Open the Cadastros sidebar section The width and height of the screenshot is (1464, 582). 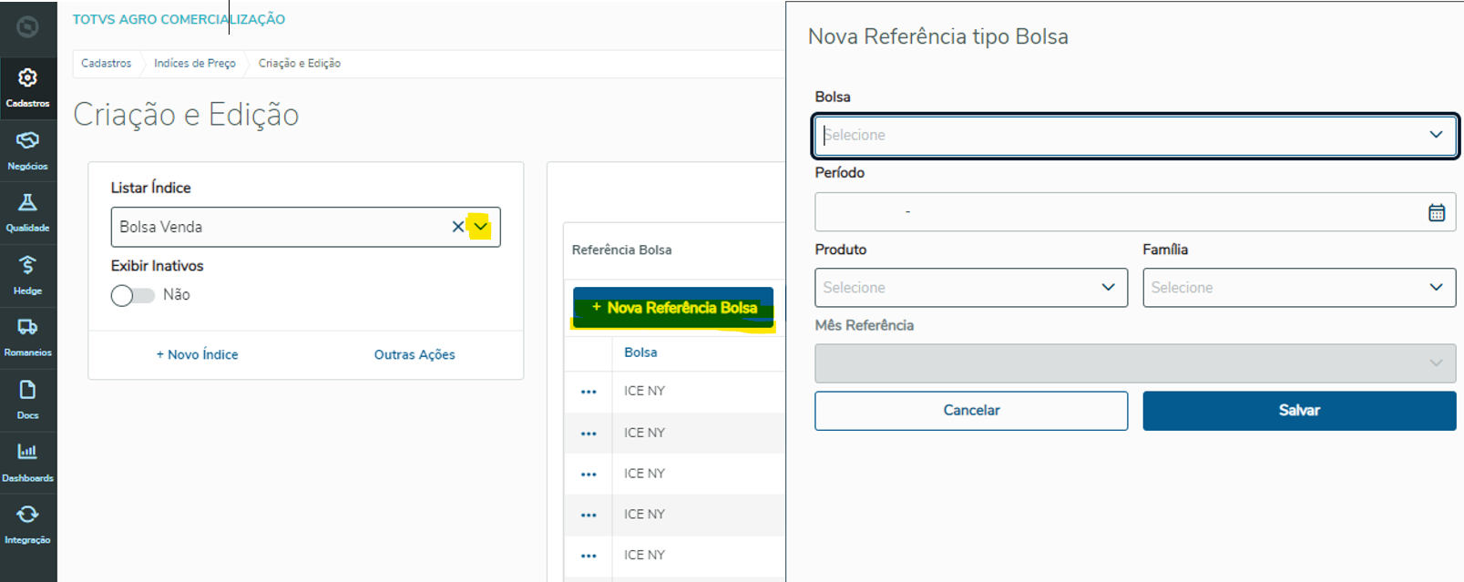28,87
